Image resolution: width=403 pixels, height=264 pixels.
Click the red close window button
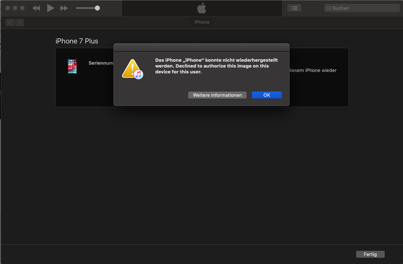tap(8, 8)
